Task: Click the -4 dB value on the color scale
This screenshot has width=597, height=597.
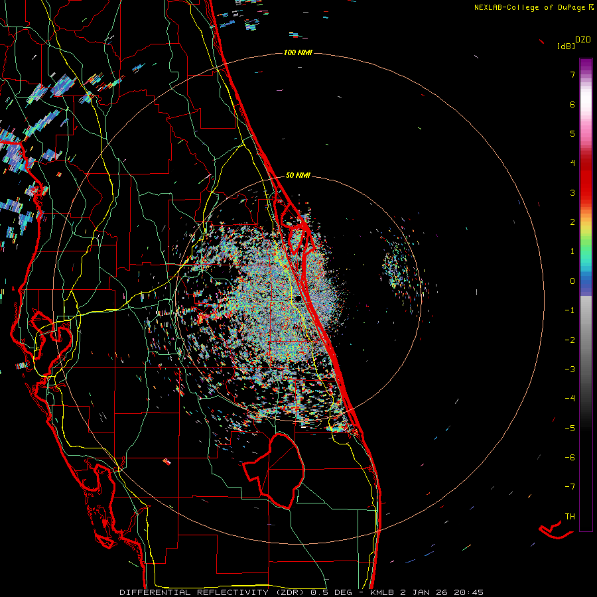Action: click(570, 399)
